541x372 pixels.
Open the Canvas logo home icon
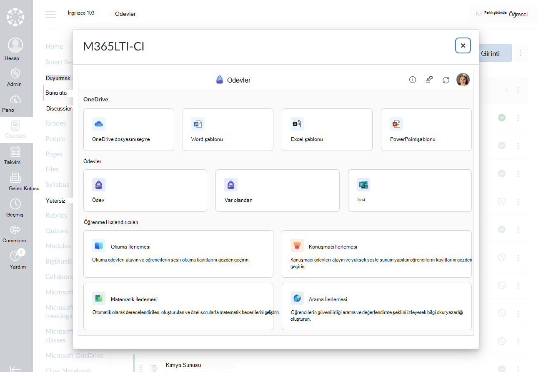point(15,18)
